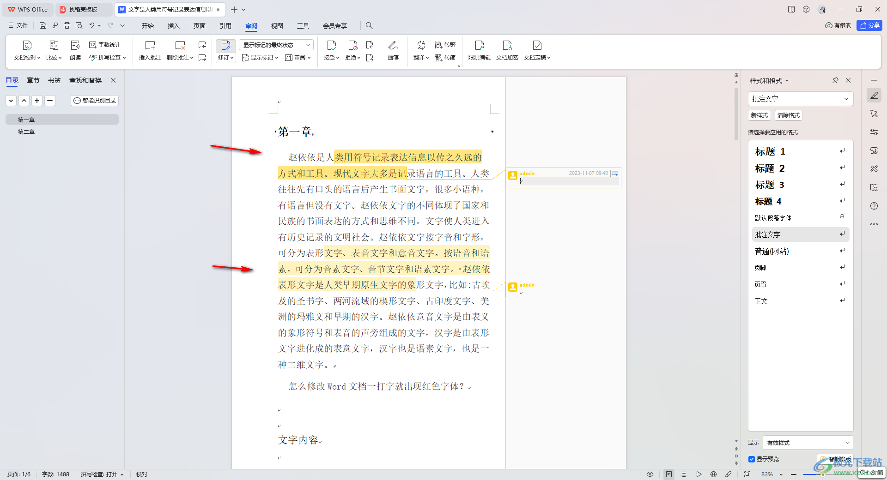887x480 pixels.
Task: Toggle Track Changes revision mode
Action: point(226,45)
